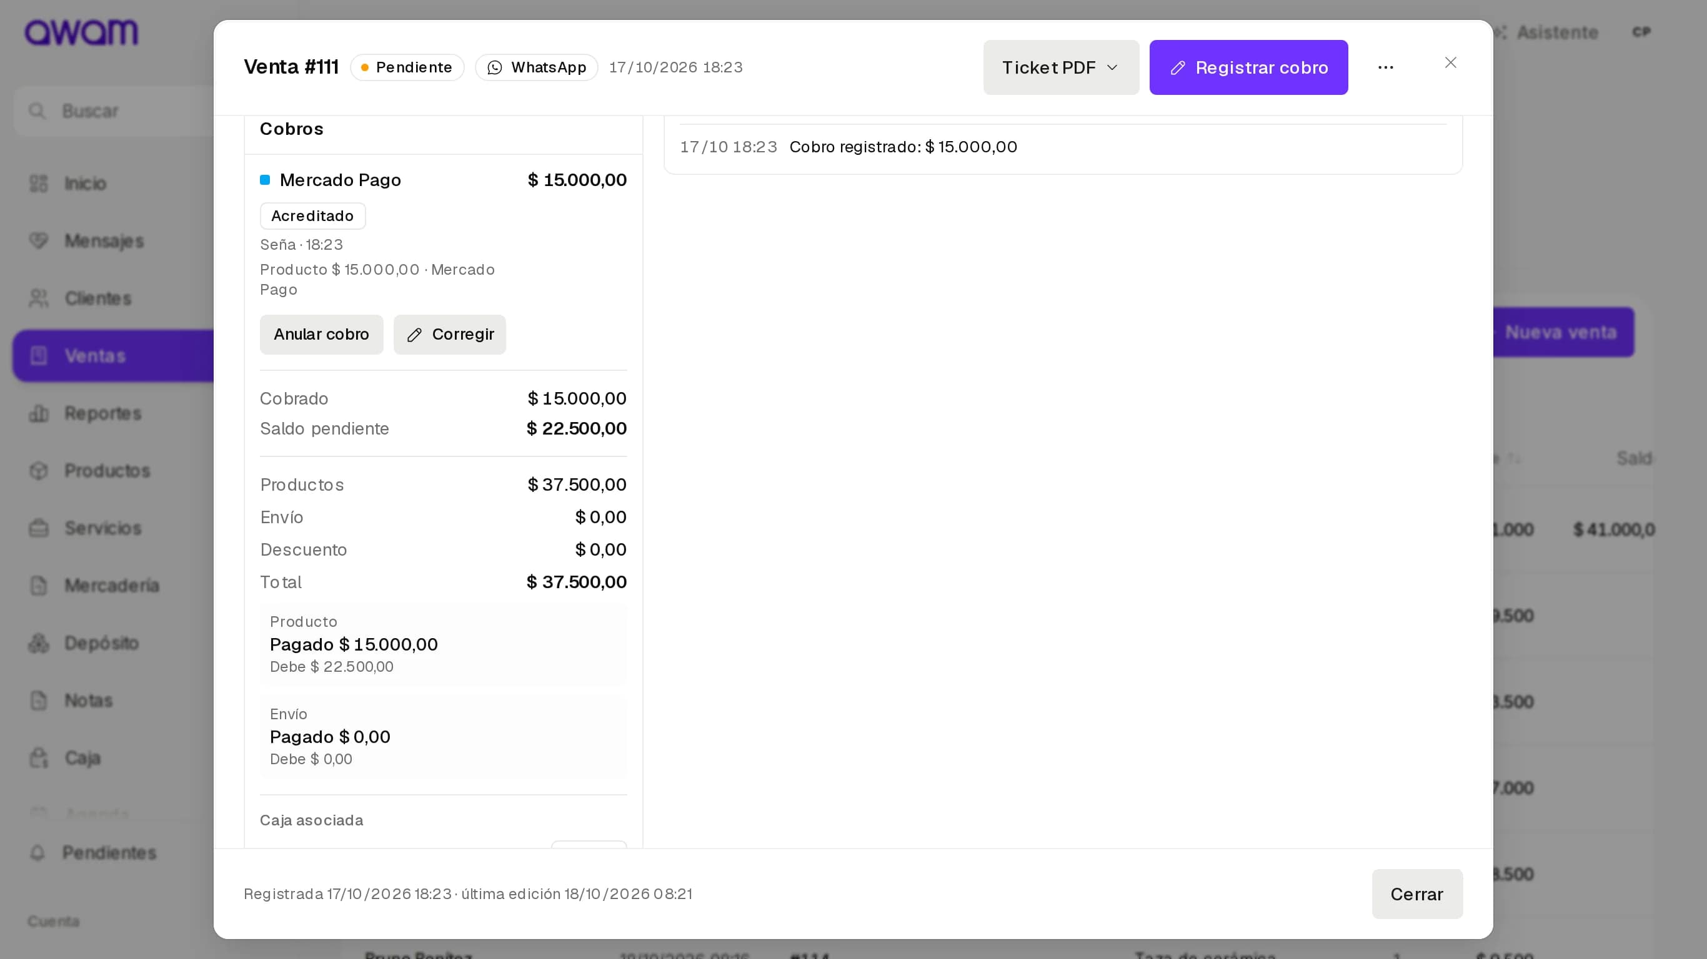Click the pencil icon in Registrar cobro

point(1178,68)
